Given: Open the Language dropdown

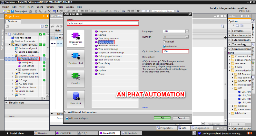Looking at the screenshot, I should (x=187, y=31).
